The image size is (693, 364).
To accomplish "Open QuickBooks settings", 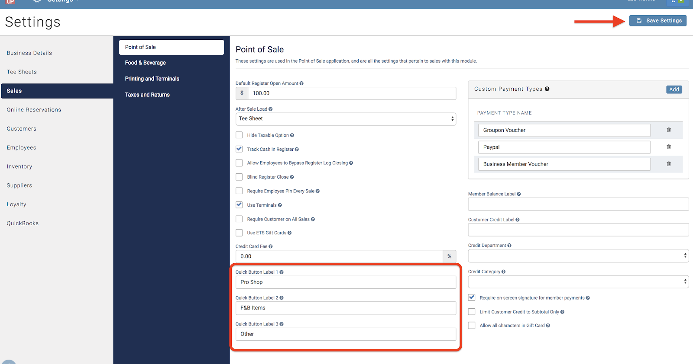I will 23,224.
